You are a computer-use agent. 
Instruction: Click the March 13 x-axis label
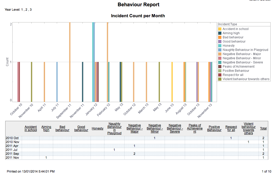point(143,108)
